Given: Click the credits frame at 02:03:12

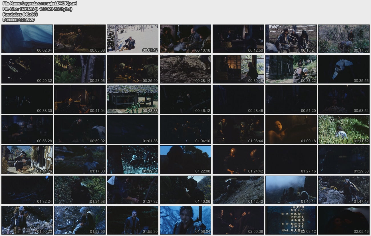Looking at the screenshot, I should (x=291, y=220).
